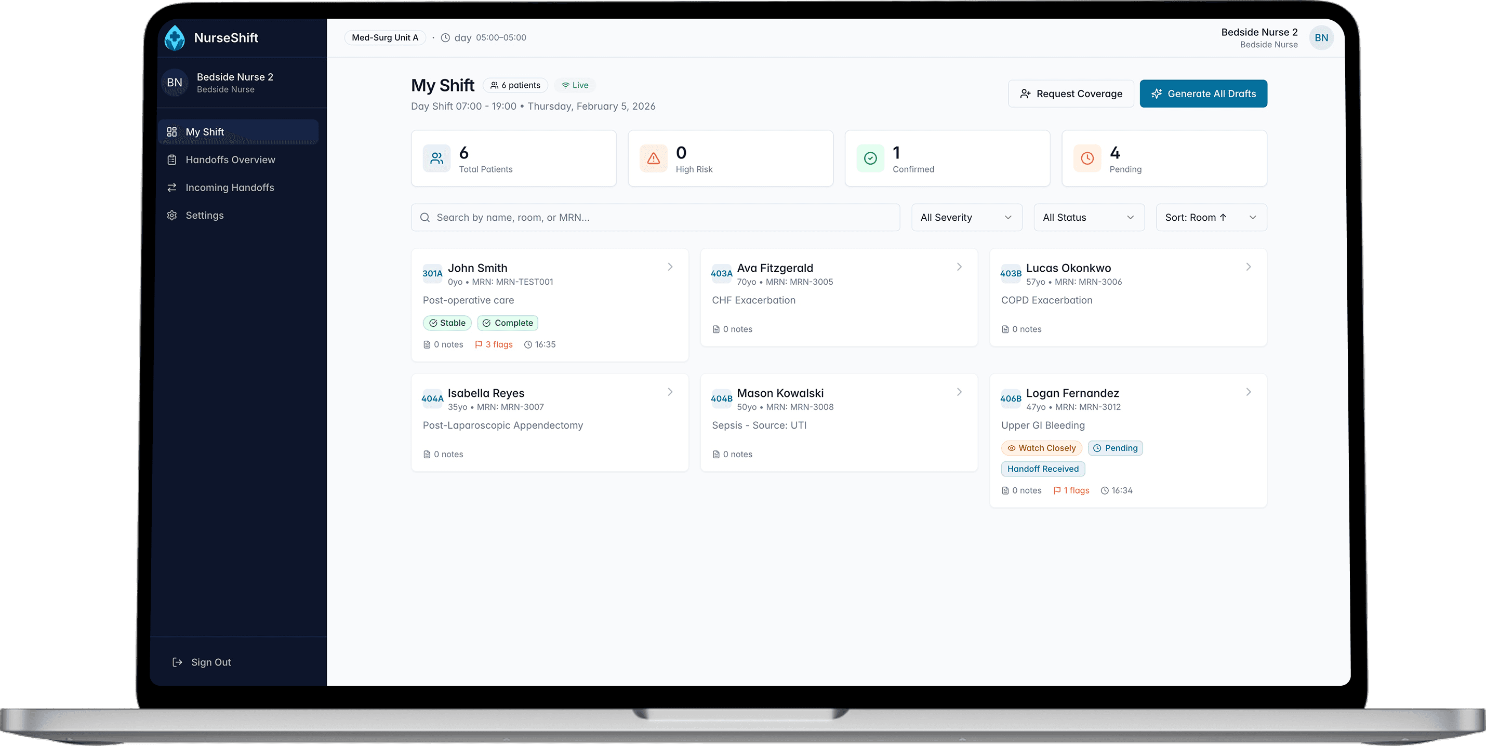Click the Confirmed checkmark icon

click(x=870, y=158)
